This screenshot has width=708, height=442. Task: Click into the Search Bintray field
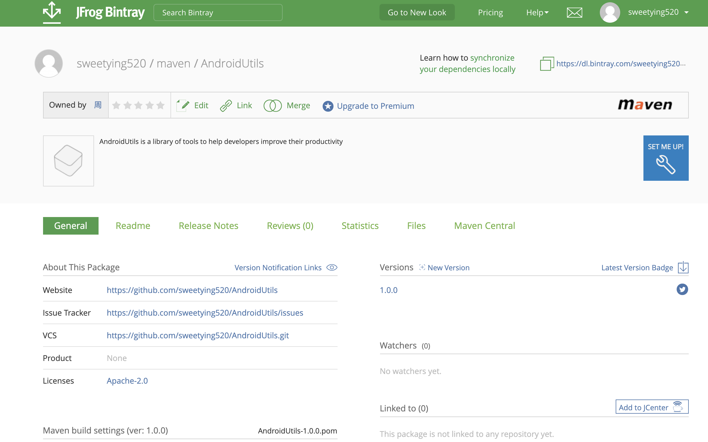pos(218,12)
